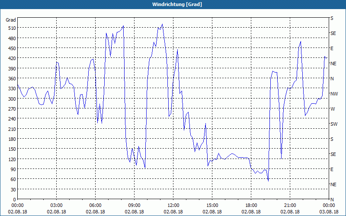Click the 02.08.18 date beneath 06:00

(95, 212)
